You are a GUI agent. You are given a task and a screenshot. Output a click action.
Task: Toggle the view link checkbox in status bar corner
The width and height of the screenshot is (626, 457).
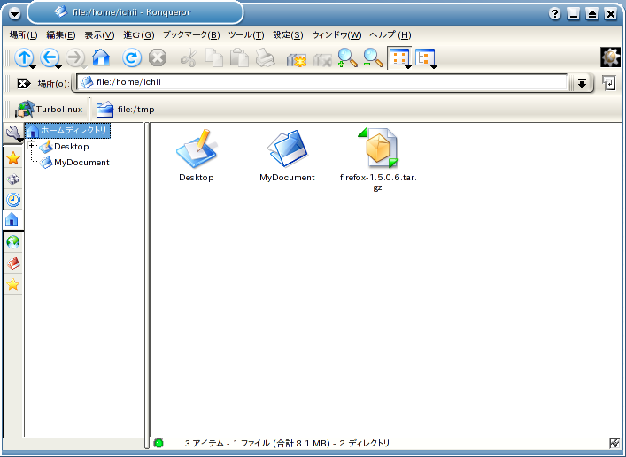coord(614,443)
